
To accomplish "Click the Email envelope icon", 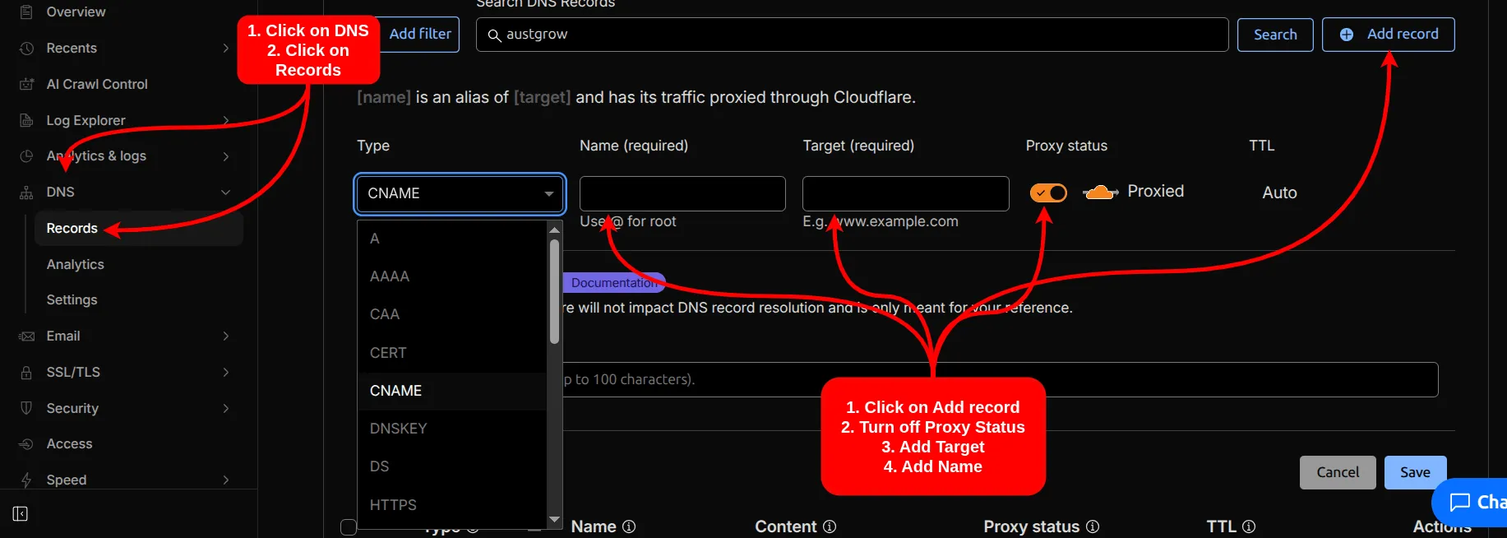I will tap(26, 336).
